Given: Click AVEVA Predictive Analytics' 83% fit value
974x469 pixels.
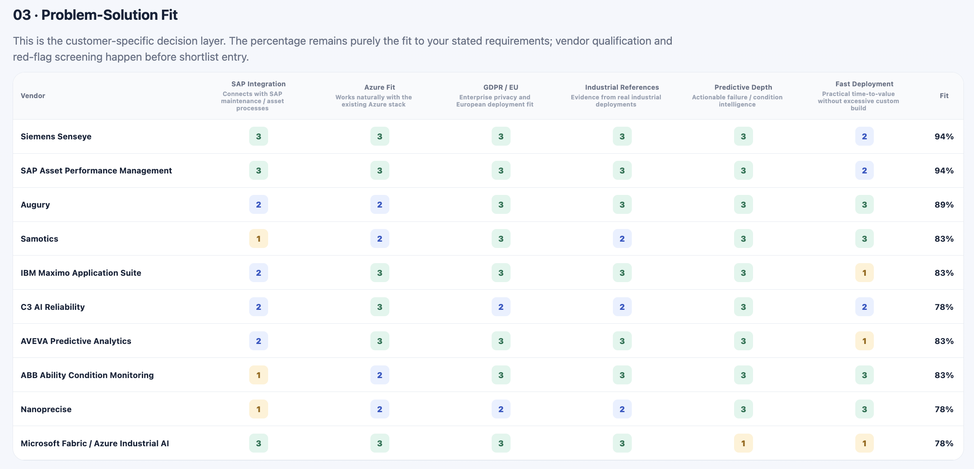Looking at the screenshot, I should point(944,341).
